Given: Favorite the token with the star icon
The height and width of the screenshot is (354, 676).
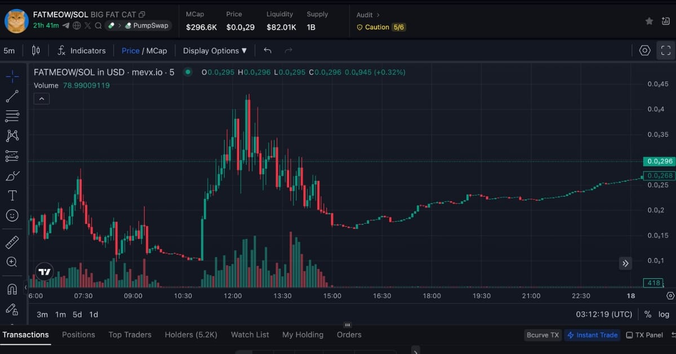Looking at the screenshot, I should [x=650, y=21].
